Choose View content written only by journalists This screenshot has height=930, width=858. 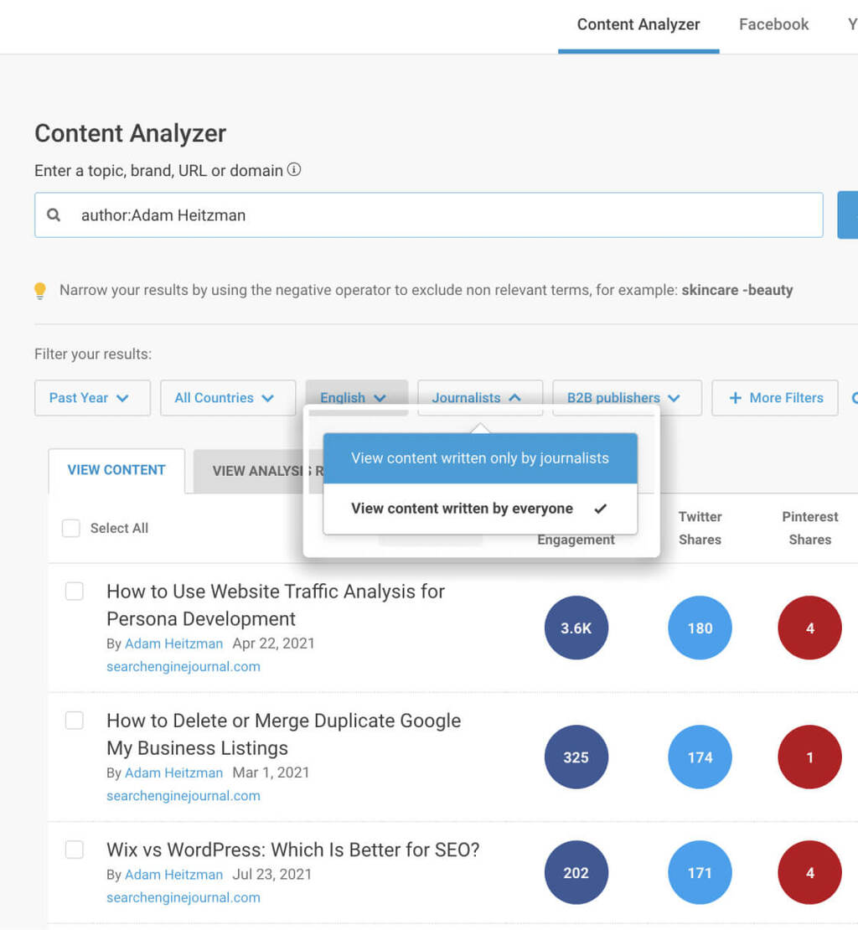pyautogui.click(x=480, y=458)
